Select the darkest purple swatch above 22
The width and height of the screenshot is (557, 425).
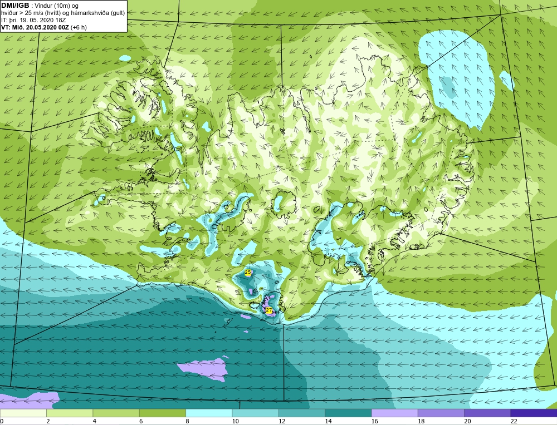click(534, 413)
